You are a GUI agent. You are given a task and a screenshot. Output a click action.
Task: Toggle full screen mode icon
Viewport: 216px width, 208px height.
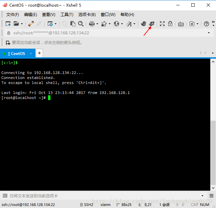[x=162, y=24]
